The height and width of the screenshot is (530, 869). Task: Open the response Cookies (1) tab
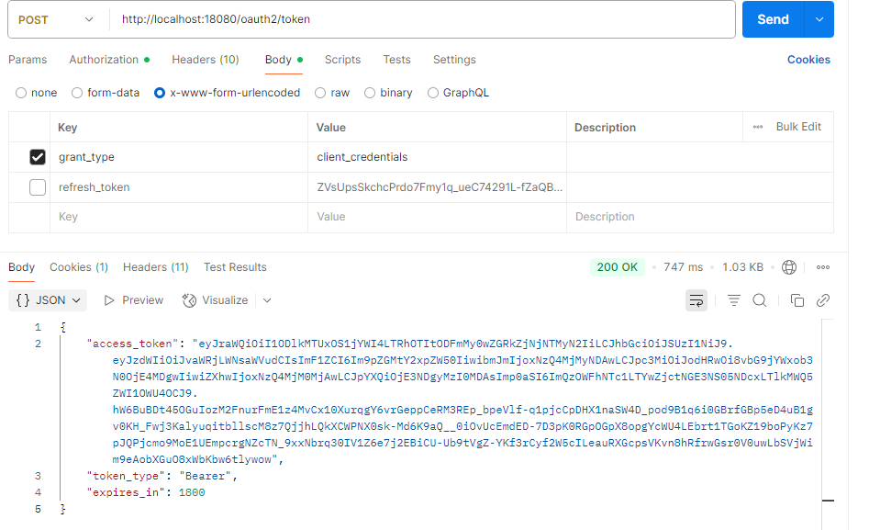(79, 267)
